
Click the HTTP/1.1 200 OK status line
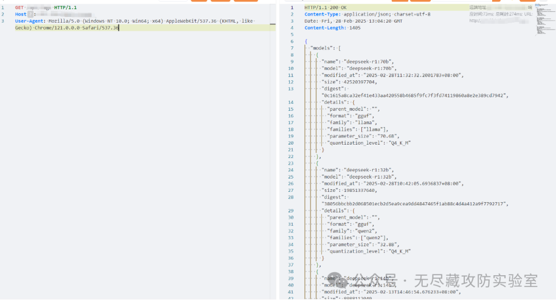(325, 7)
